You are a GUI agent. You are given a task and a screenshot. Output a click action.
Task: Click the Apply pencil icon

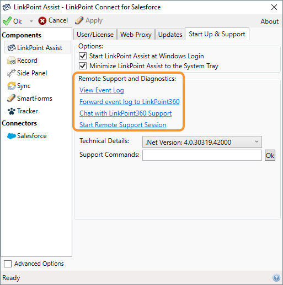79,20
